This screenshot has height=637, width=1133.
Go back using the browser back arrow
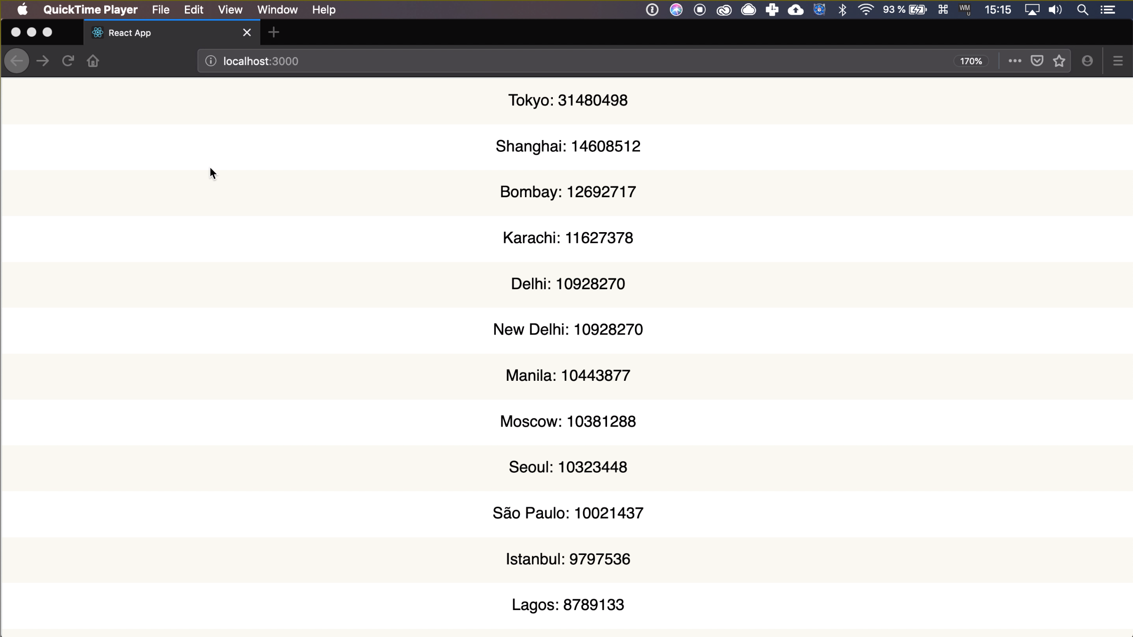point(17,61)
